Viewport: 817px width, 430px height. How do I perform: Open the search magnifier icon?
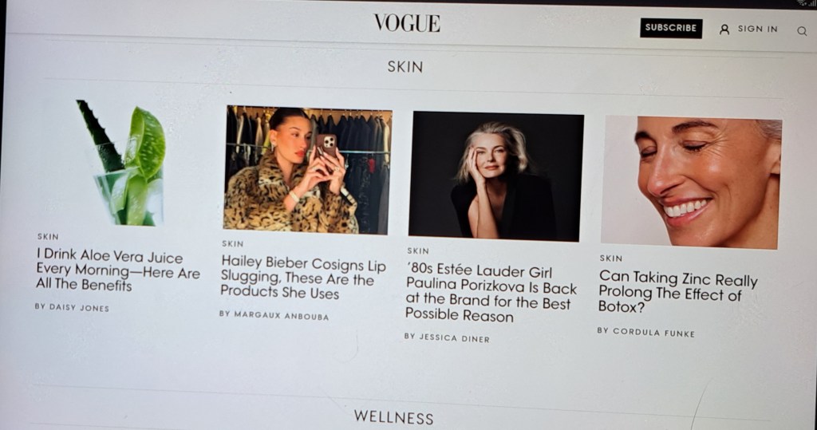[802, 31]
